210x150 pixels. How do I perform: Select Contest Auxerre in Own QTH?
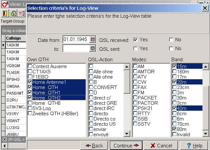30,66
